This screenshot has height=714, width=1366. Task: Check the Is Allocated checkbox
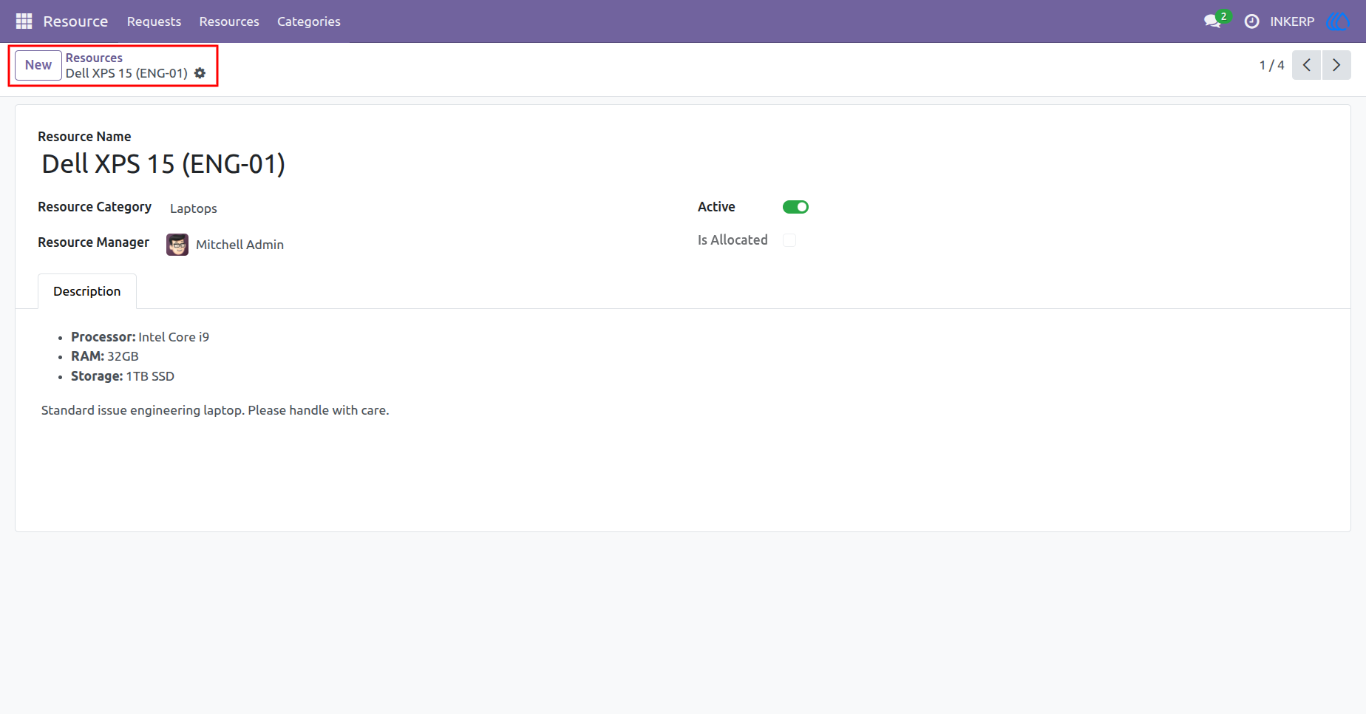click(789, 240)
